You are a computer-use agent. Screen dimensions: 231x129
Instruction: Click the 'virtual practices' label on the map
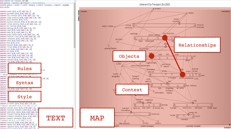pos(128,26)
